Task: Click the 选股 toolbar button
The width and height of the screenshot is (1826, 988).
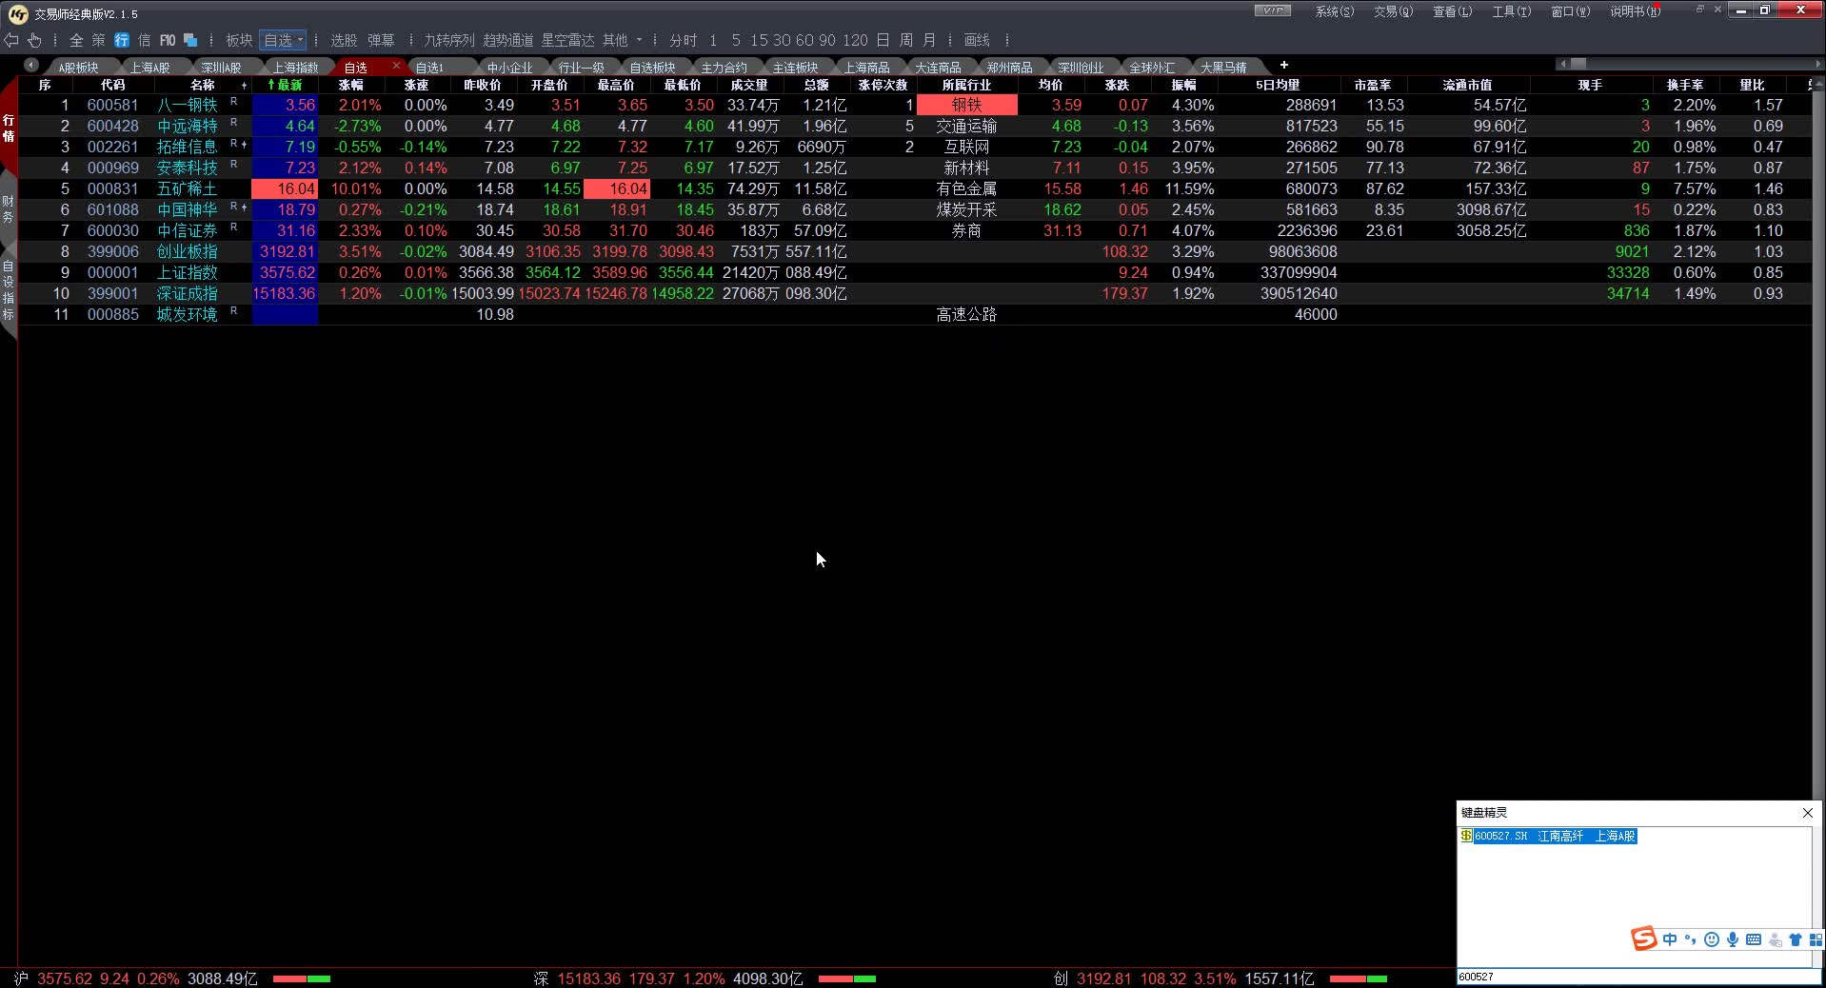Action: (344, 40)
